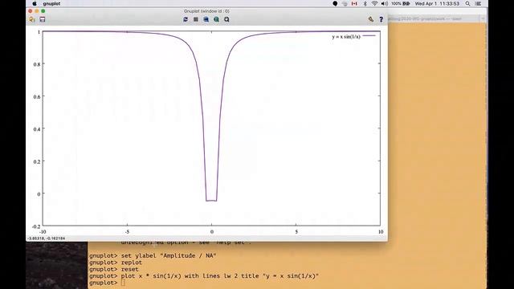The width and height of the screenshot is (514, 289).
Task: Click the 'replot' command line in terminal
Action: 116,263
